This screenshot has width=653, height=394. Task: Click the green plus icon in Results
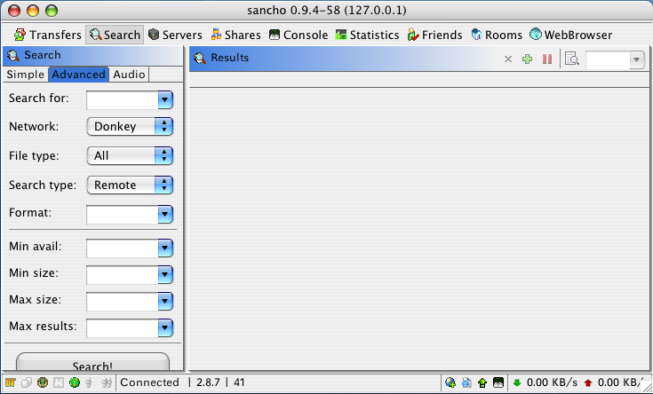tap(527, 59)
